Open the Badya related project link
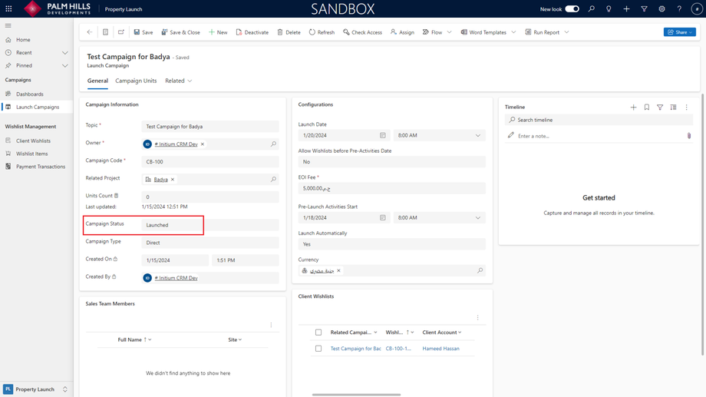706x397 pixels. pos(160,180)
